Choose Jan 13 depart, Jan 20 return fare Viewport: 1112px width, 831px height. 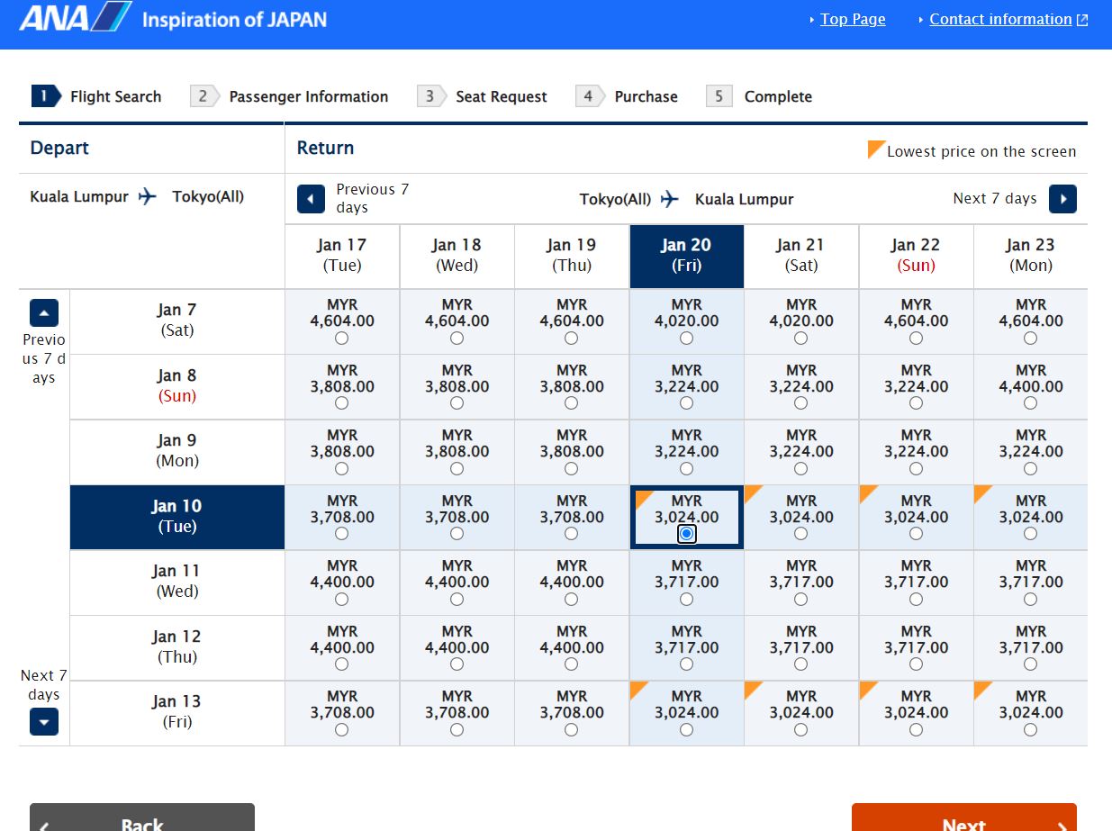click(x=686, y=730)
